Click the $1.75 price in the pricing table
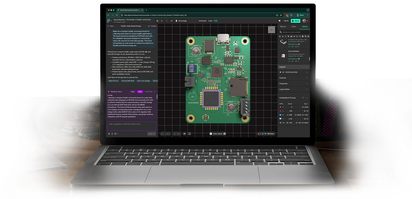Viewport: 412px width, 199px height. 306,111
